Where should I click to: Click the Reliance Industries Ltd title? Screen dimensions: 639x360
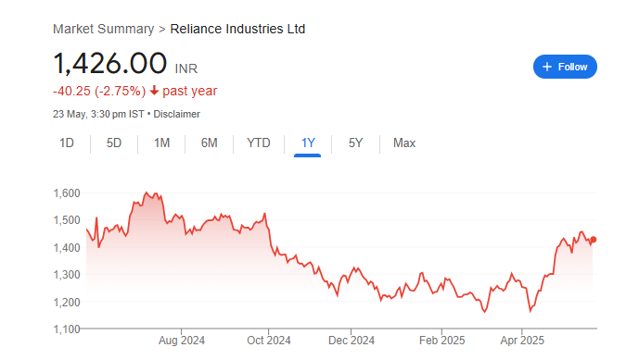237,29
